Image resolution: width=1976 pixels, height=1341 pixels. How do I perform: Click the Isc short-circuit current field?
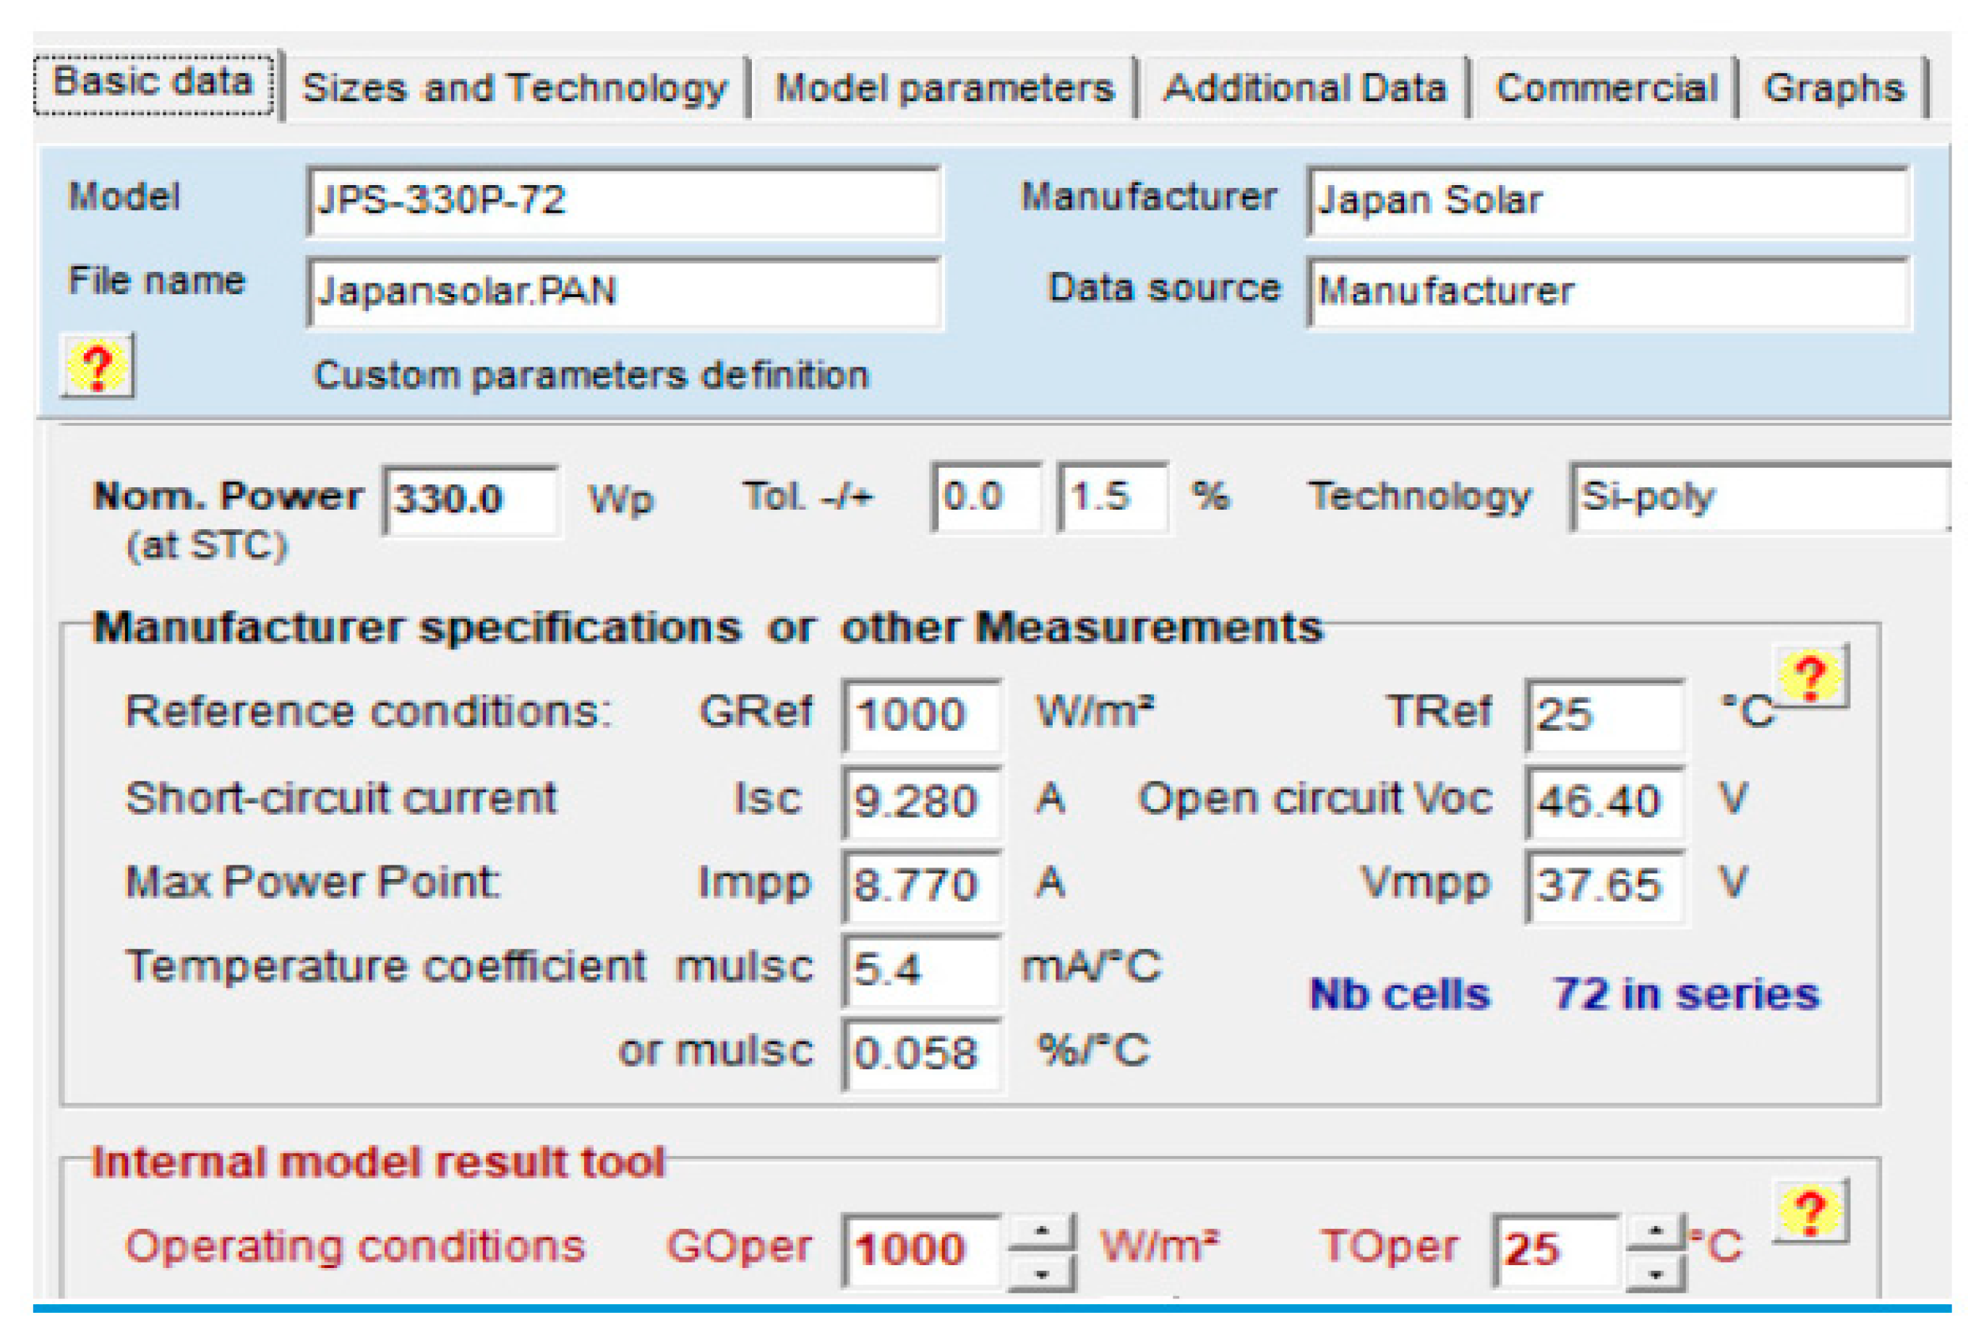(x=920, y=801)
